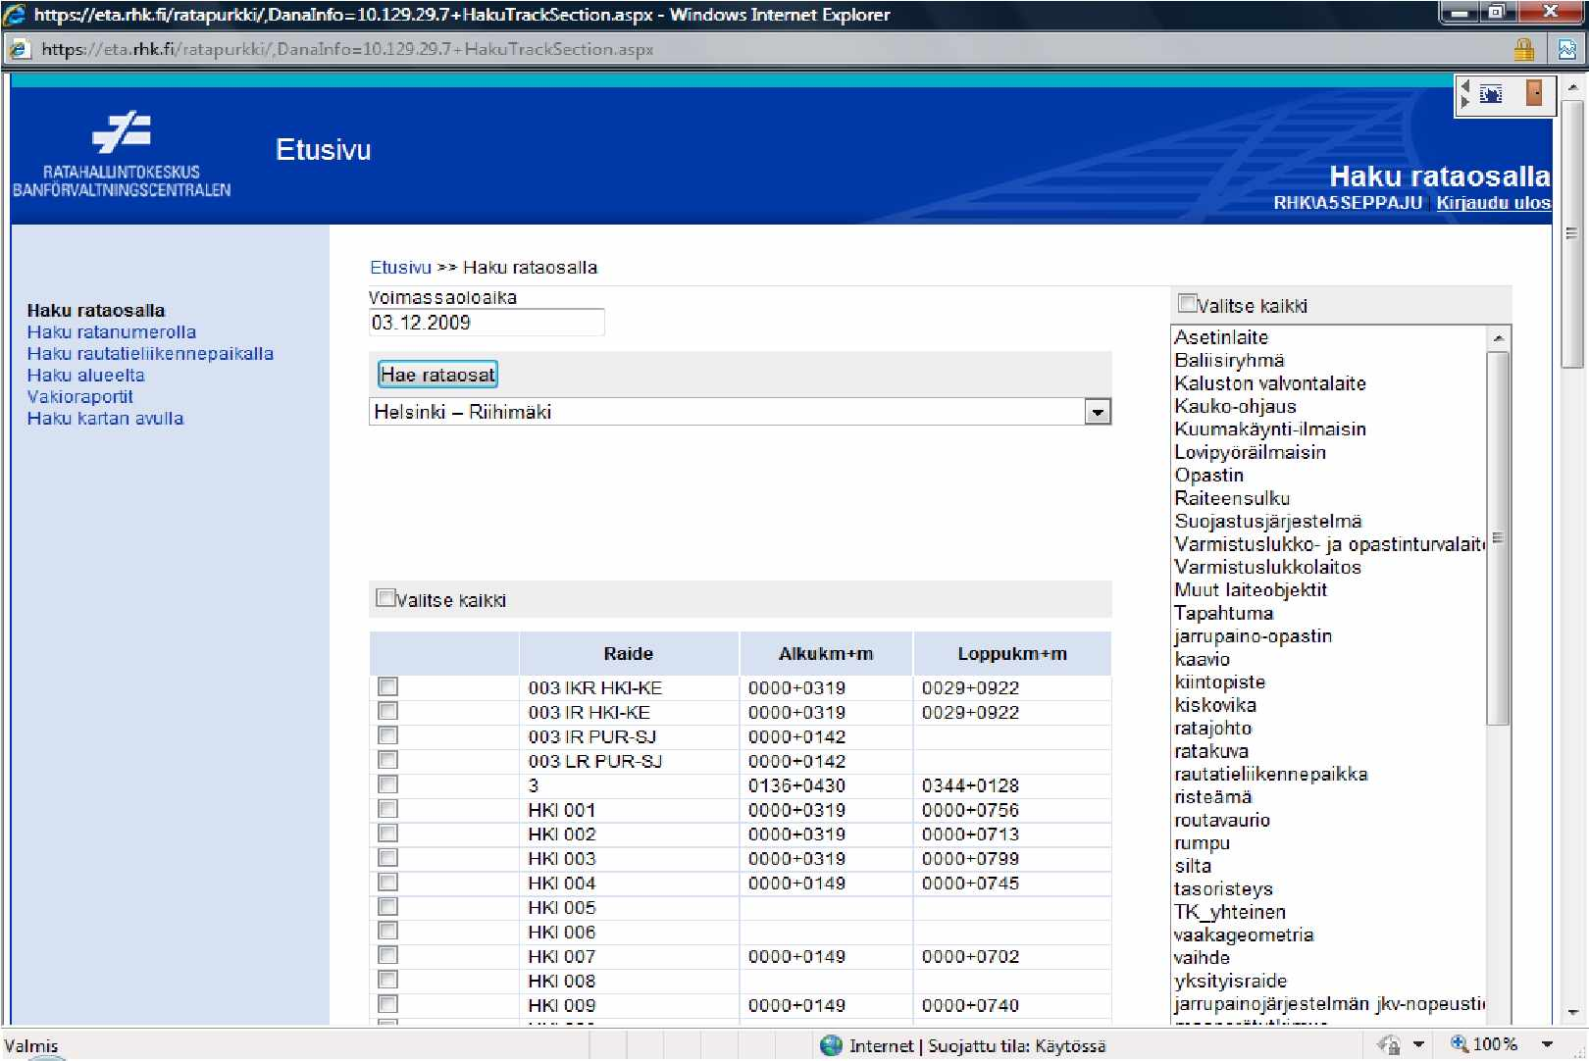Check the row HKI 004
Viewport: 1589px width, 1061px height.
pyautogui.click(x=387, y=883)
